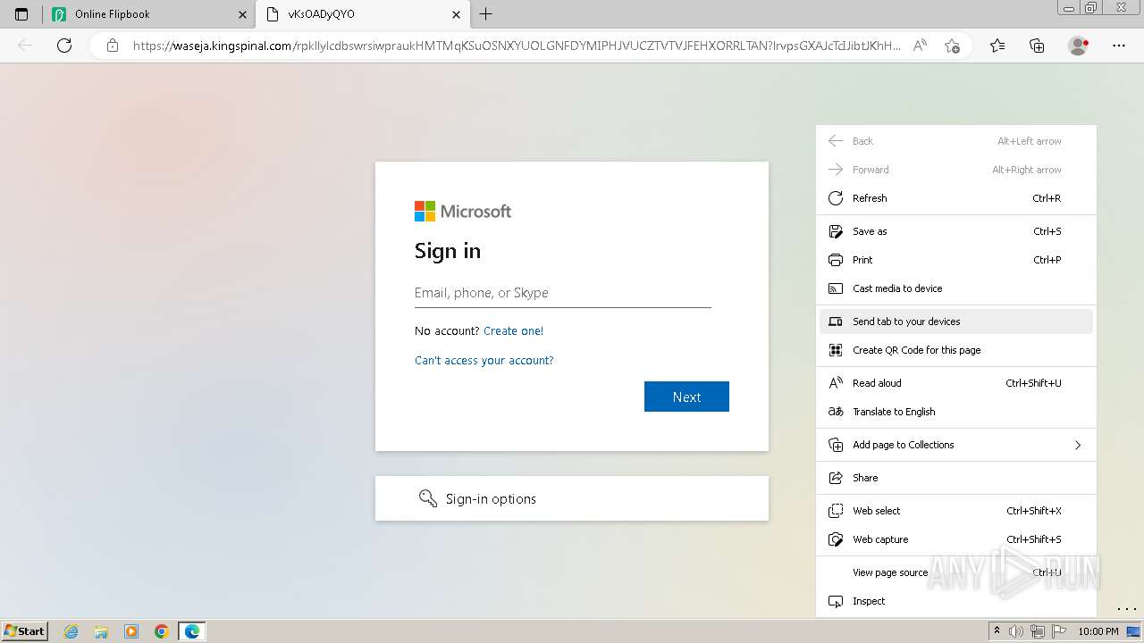The image size is (1144, 643).
Task: View site information lock icon
Action: 112,46
